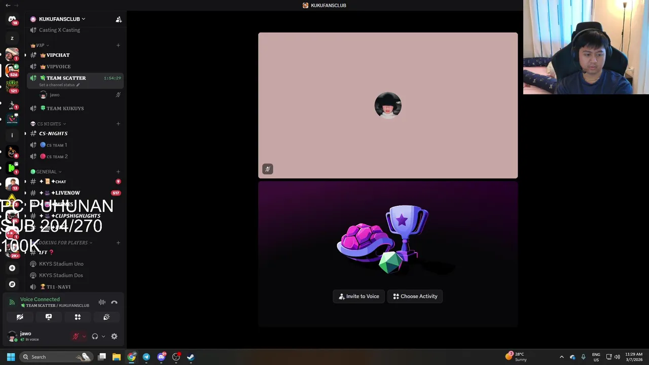Turn on camera in voice panel
This screenshot has width=649, height=365.
pyautogui.click(x=20, y=317)
